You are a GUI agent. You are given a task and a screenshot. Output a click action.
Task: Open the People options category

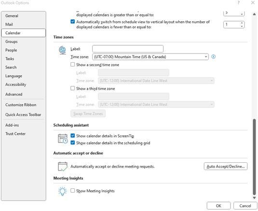click(x=23, y=50)
